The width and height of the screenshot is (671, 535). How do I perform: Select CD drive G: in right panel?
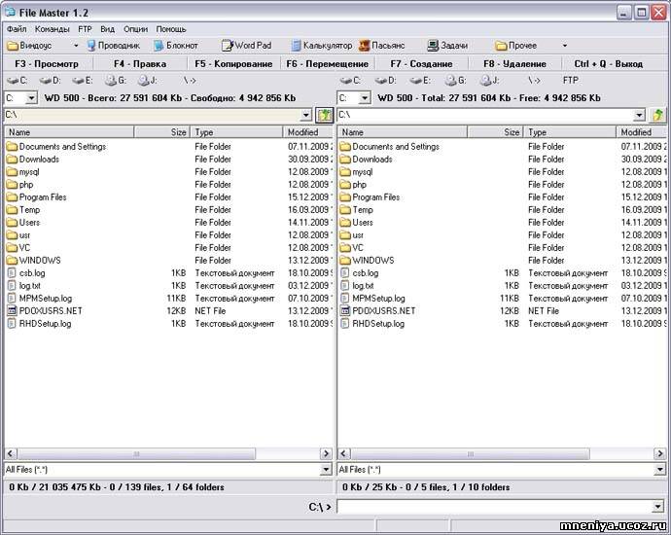click(455, 80)
